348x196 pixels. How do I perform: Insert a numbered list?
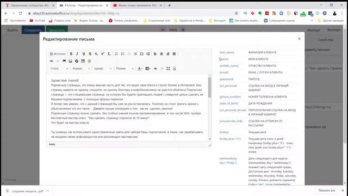(x=116, y=54)
